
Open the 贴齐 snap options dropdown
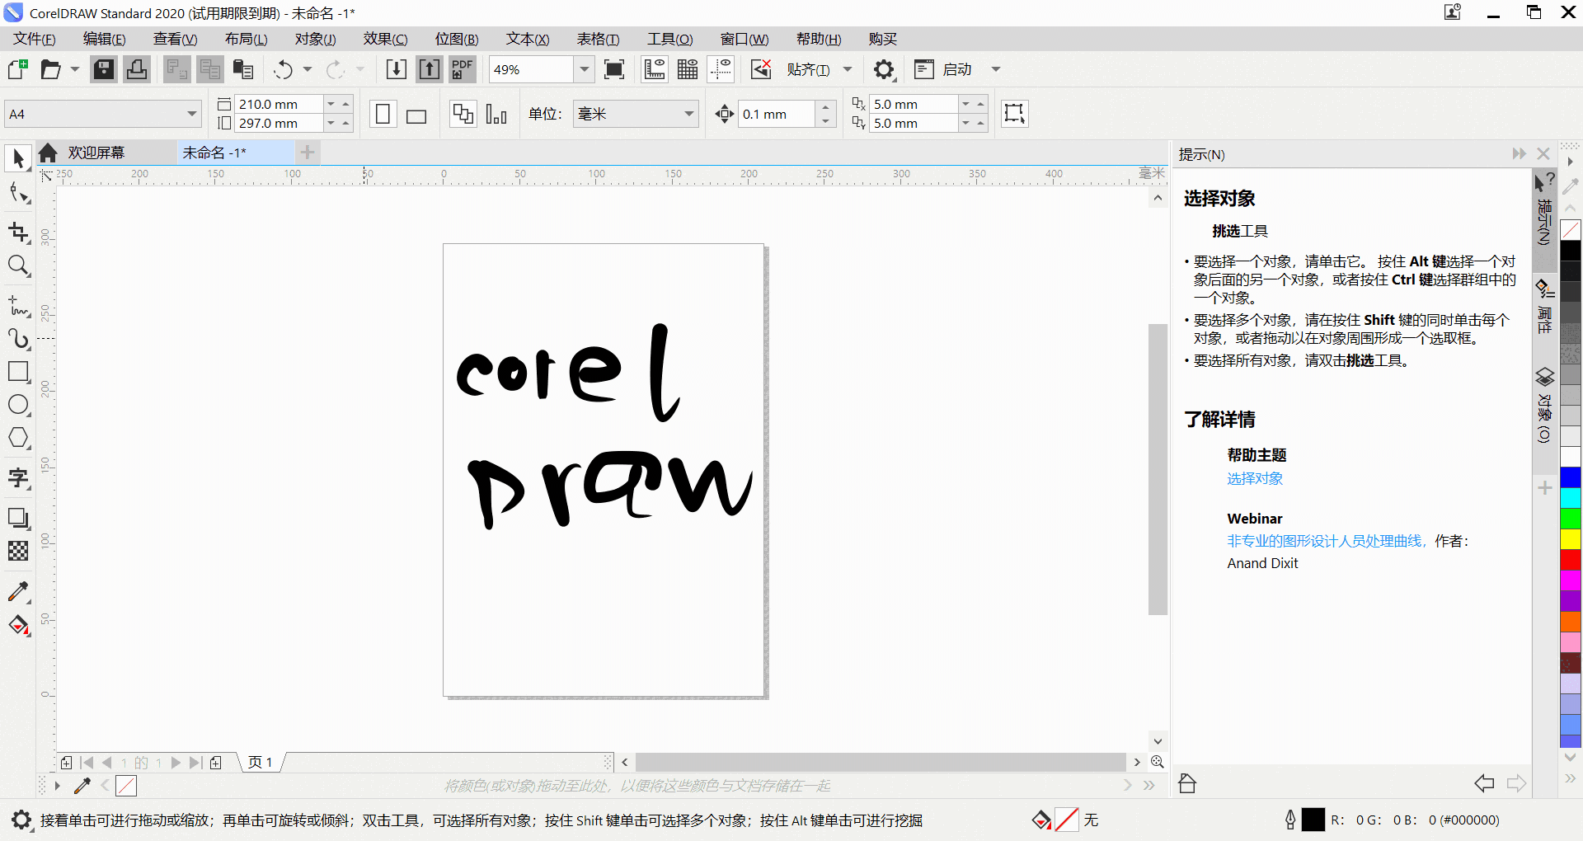(849, 69)
